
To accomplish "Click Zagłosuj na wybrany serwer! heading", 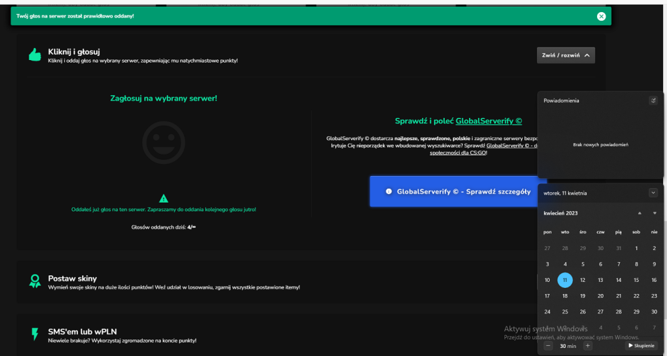I will [x=164, y=98].
